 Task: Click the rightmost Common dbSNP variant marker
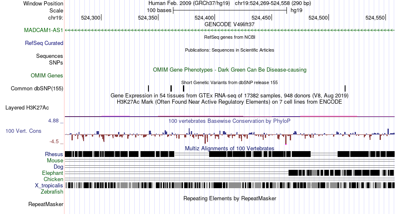click(345, 88)
